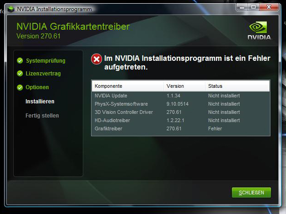Minimize the NVIDIA installer window
The height and width of the screenshot is (214, 286).
(x=242, y=7)
